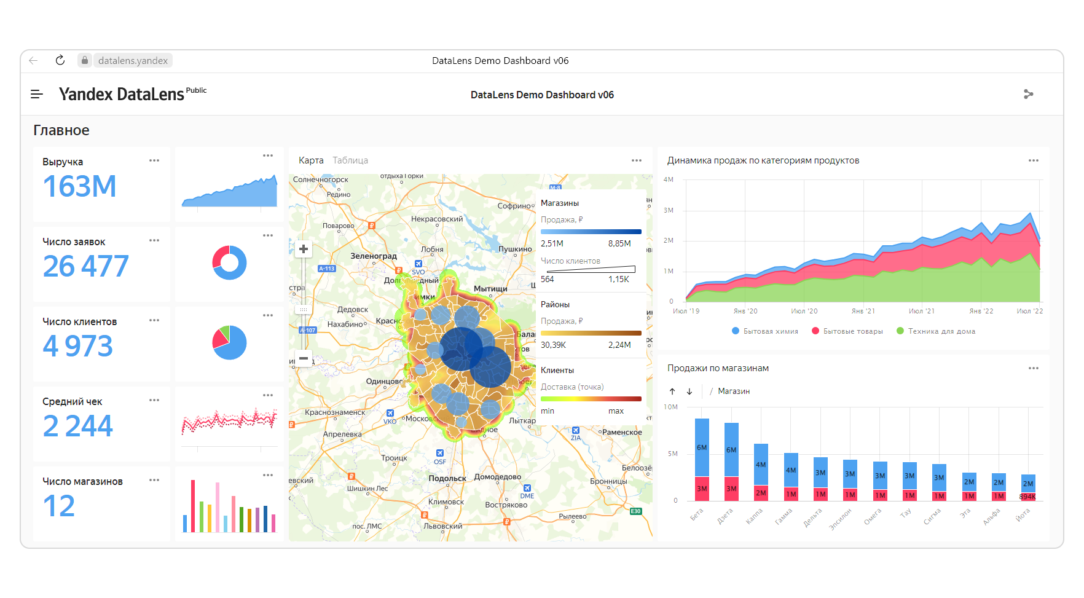Viewport: 1084px width, 598px height.
Task: Open options for Продажи по магазинам chart
Action: 1034,368
